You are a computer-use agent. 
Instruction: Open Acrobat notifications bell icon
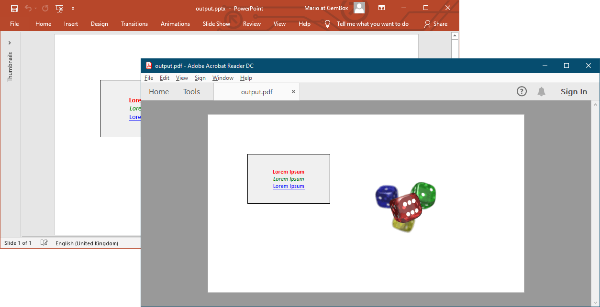click(x=541, y=91)
